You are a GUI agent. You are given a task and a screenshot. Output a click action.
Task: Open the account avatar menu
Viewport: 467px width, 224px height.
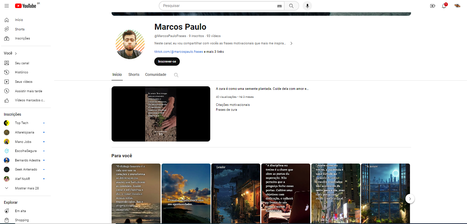tap(457, 6)
